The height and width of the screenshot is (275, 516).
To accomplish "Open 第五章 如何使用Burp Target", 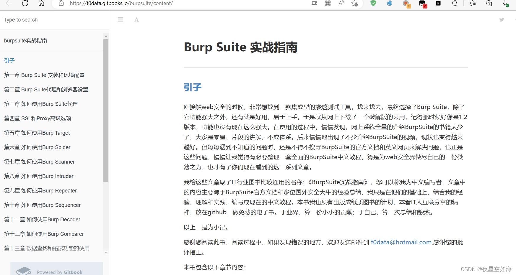I will [37, 133].
